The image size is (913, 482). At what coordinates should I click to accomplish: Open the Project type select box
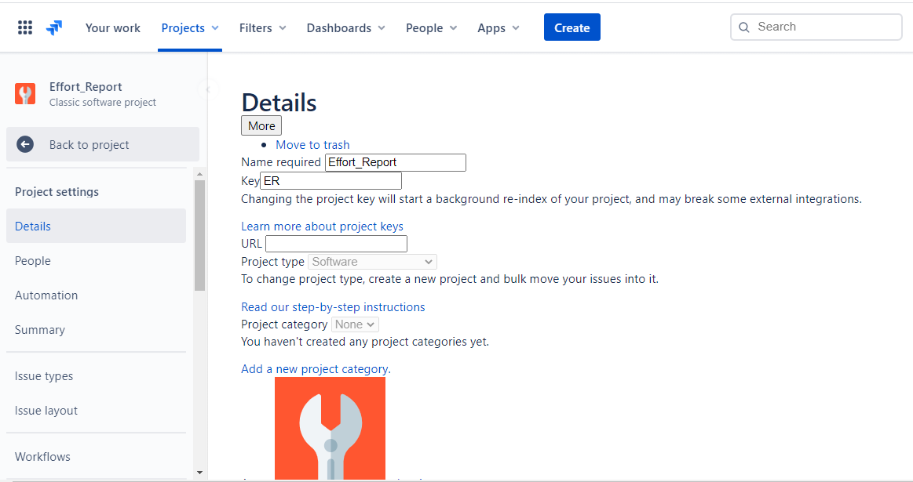372,262
